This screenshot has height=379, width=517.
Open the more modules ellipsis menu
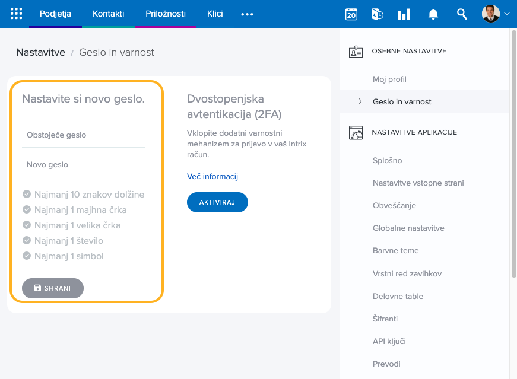(x=247, y=14)
